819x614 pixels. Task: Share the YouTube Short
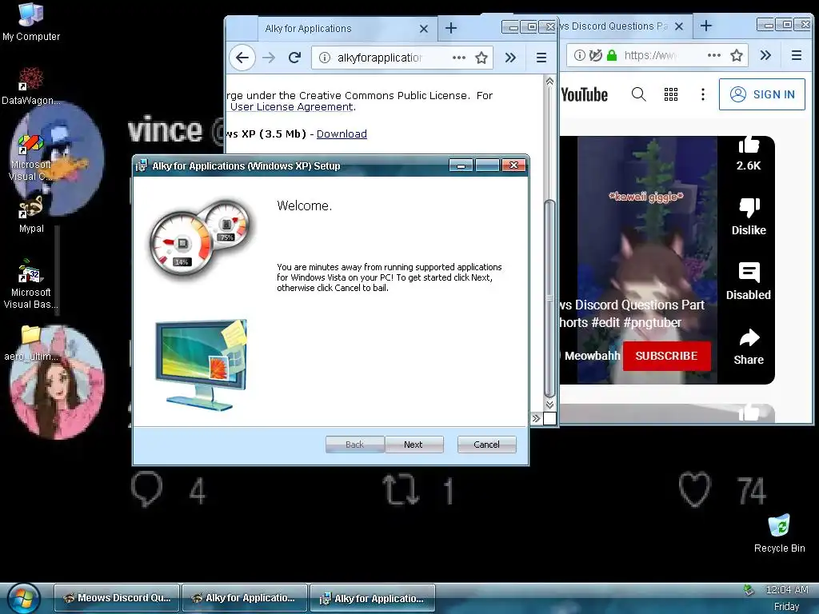point(749,347)
